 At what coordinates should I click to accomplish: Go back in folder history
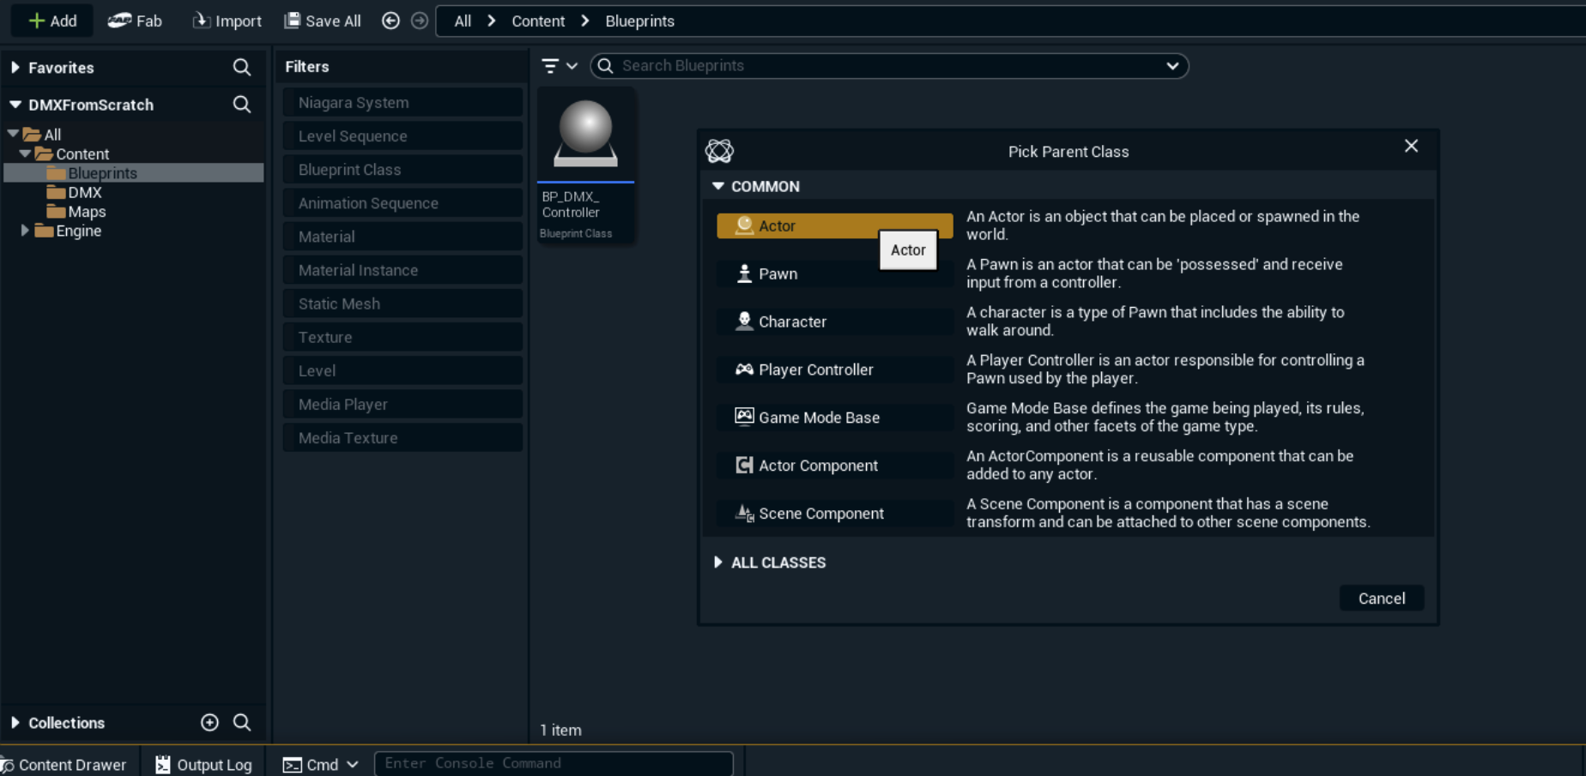pyautogui.click(x=390, y=21)
